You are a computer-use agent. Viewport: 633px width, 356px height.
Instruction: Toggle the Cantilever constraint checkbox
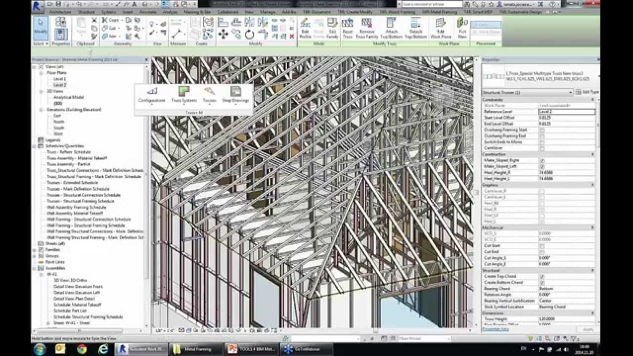click(542, 148)
